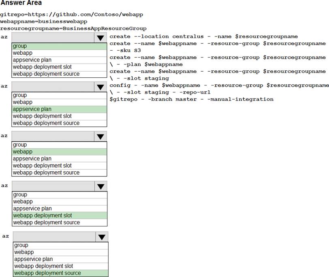Image resolution: width=329 pixels, height=277 pixels.
Task: Open the fifth az dropdown arrow
Action: [x=101, y=237]
